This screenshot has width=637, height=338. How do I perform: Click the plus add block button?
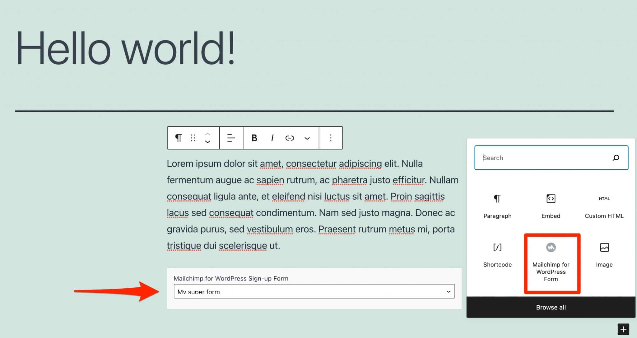(x=623, y=329)
